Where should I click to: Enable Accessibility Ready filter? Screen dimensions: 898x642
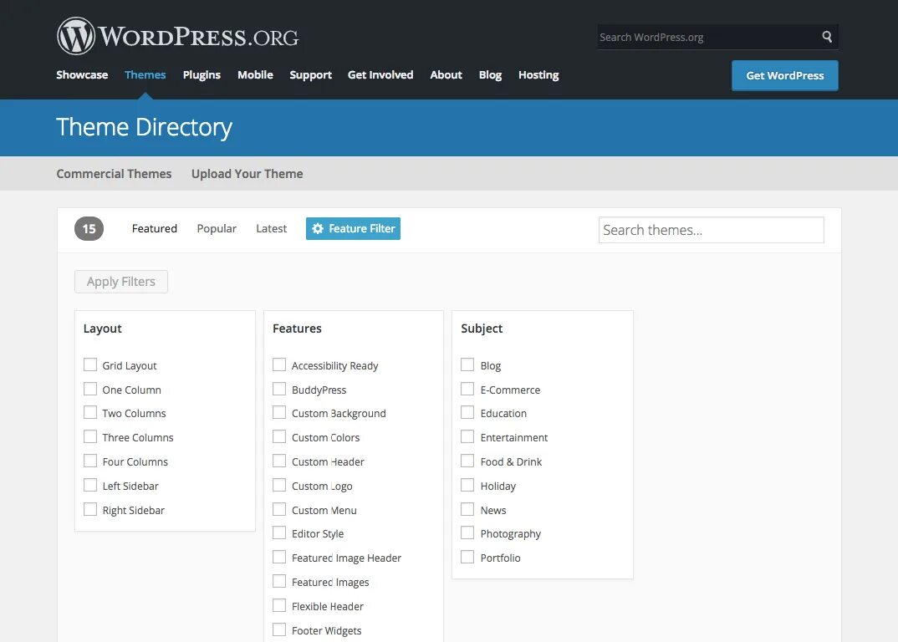pos(279,364)
